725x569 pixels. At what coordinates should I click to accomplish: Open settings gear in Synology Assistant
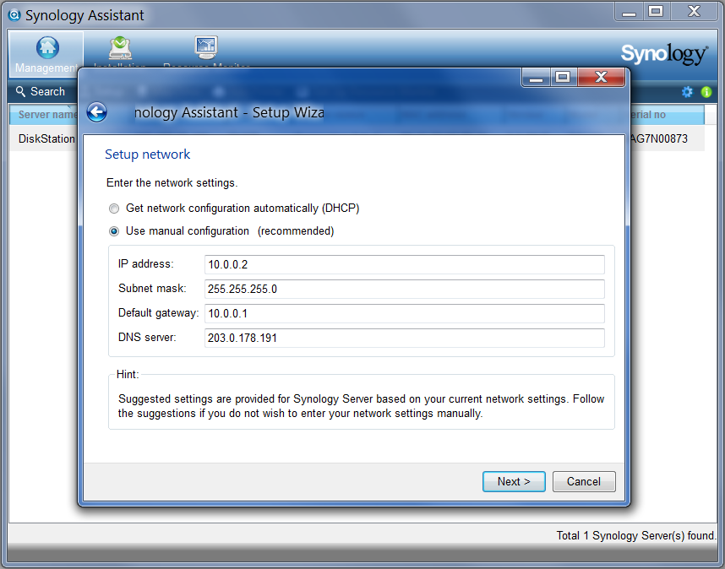point(687,92)
